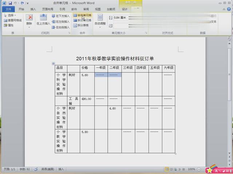Switch to the 加载项 (Add-ins) tab
Screen dimensions: 233x174
[111, 9]
